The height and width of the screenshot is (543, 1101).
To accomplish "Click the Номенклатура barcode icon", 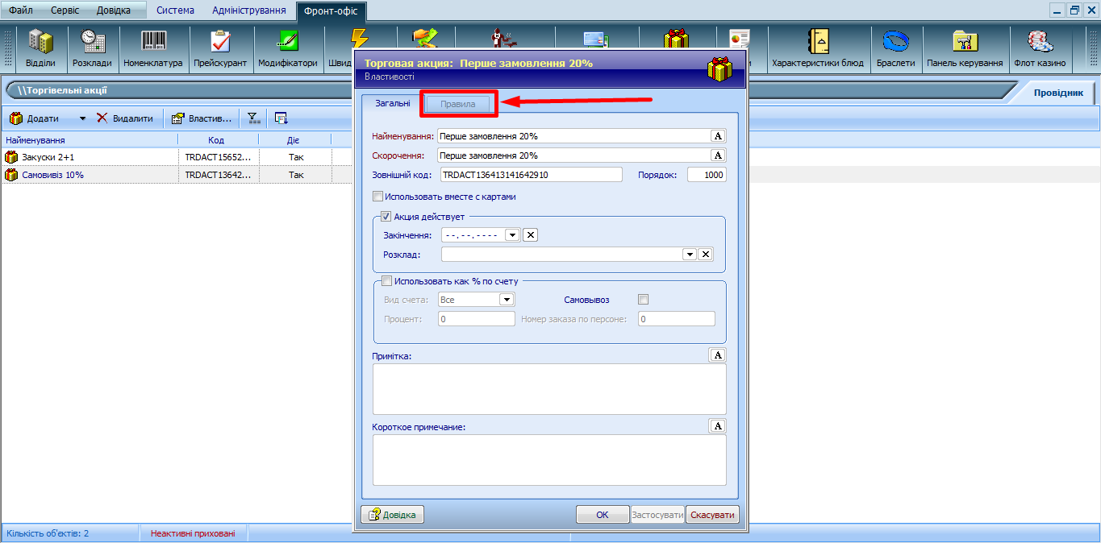I will 153,48.
